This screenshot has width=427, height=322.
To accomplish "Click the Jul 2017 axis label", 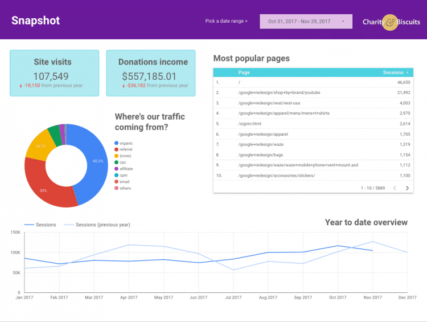I will [x=233, y=297].
